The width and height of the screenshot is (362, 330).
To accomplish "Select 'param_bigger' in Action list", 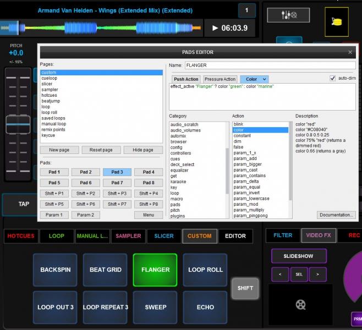I will pyautogui.click(x=261, y=164).
